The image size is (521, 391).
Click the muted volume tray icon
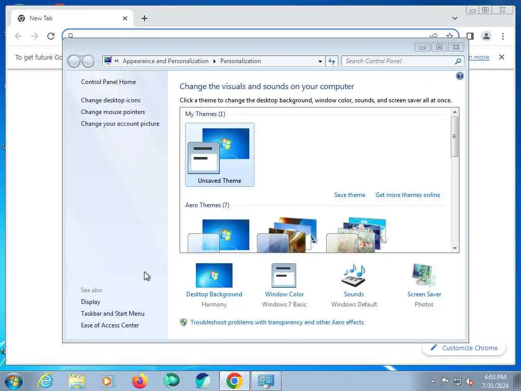[x=470, y=382]
